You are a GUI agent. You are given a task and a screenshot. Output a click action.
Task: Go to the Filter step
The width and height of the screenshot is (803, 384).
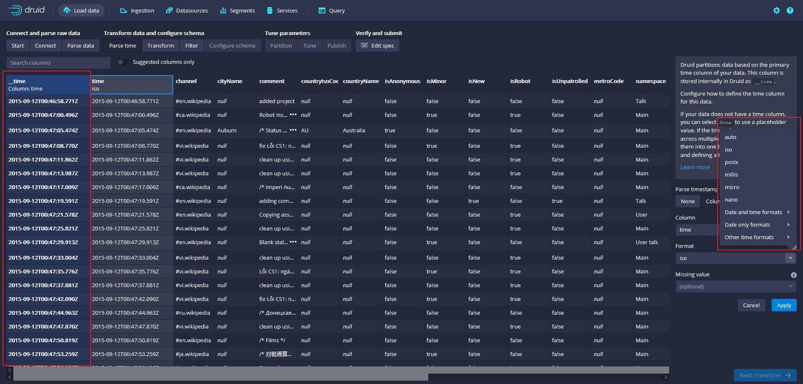pyautogui.click(x=192, y=45)
